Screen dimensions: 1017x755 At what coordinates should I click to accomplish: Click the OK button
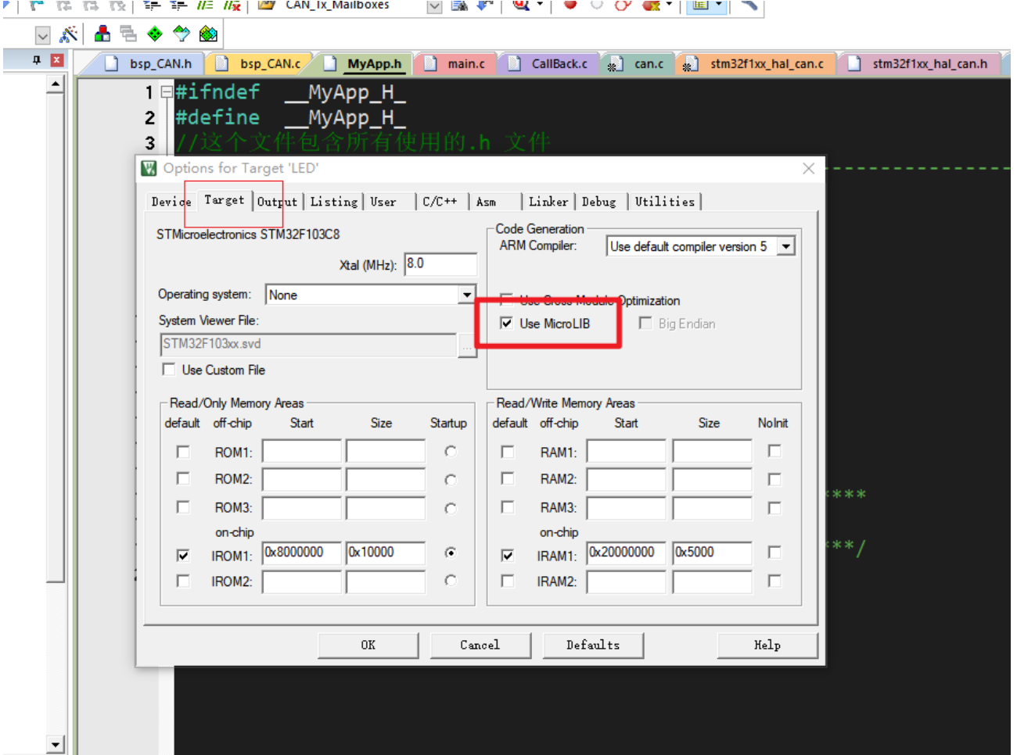point(368,646)
